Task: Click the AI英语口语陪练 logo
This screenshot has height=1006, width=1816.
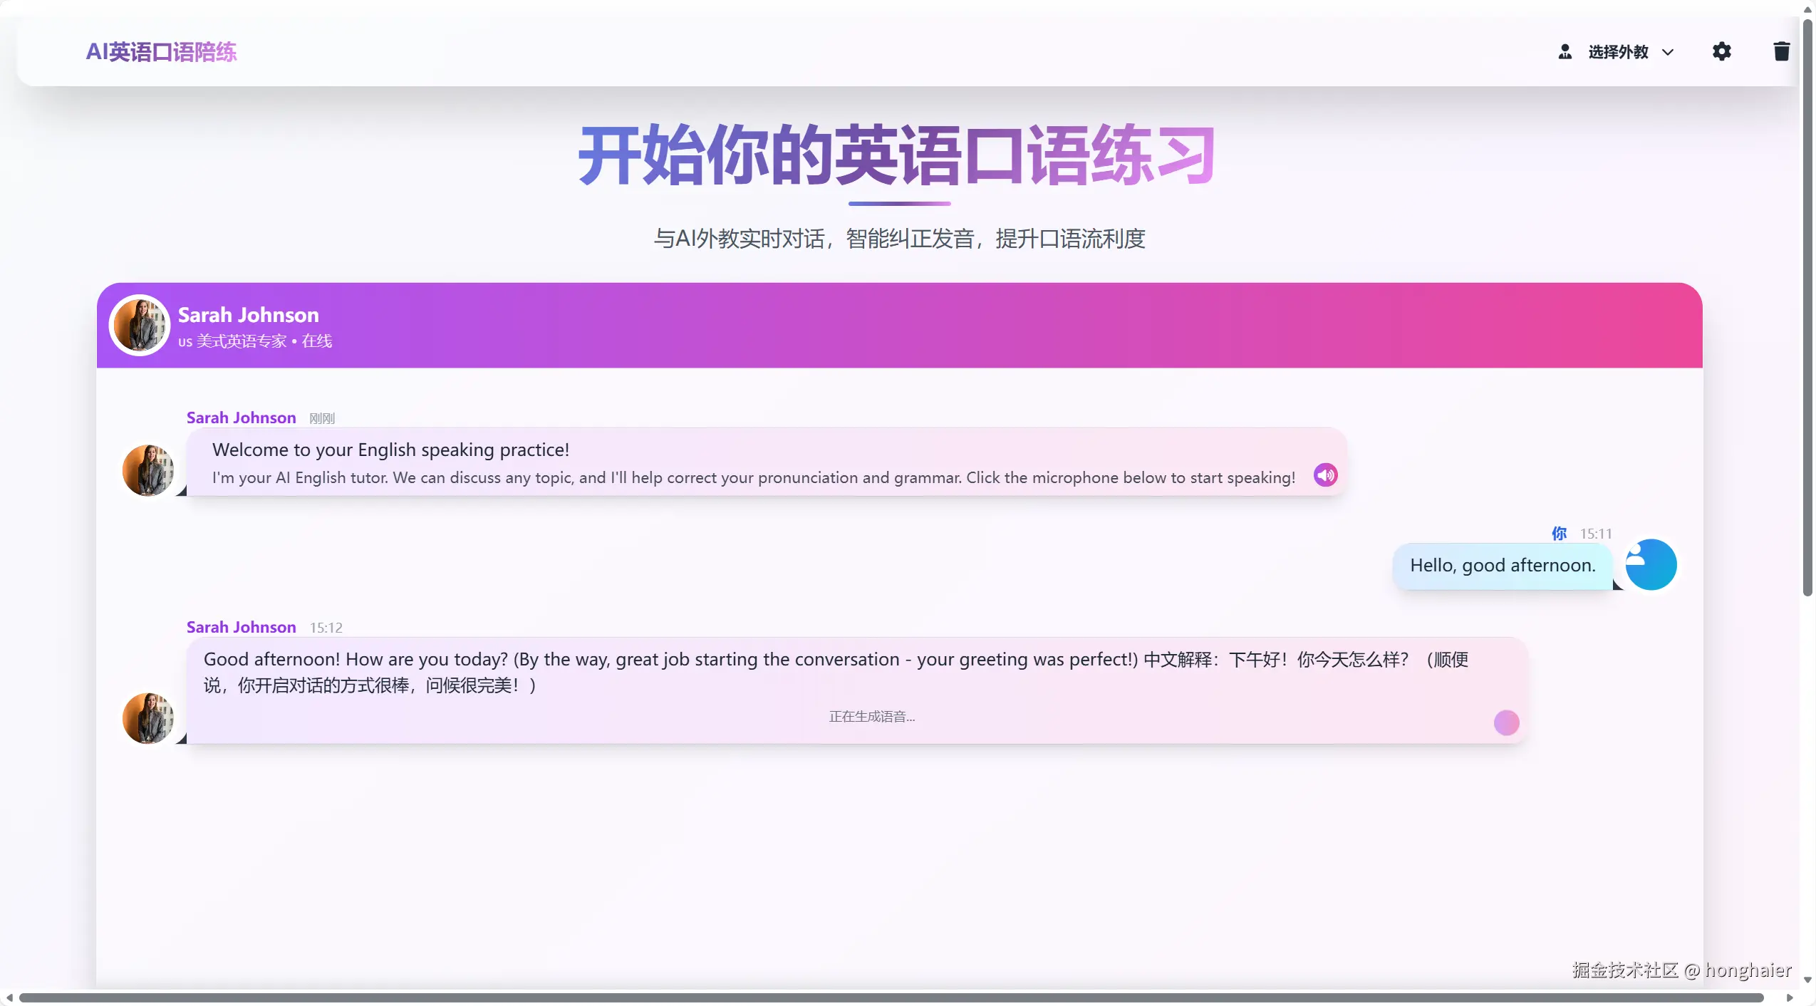Action: click(161, 52)
